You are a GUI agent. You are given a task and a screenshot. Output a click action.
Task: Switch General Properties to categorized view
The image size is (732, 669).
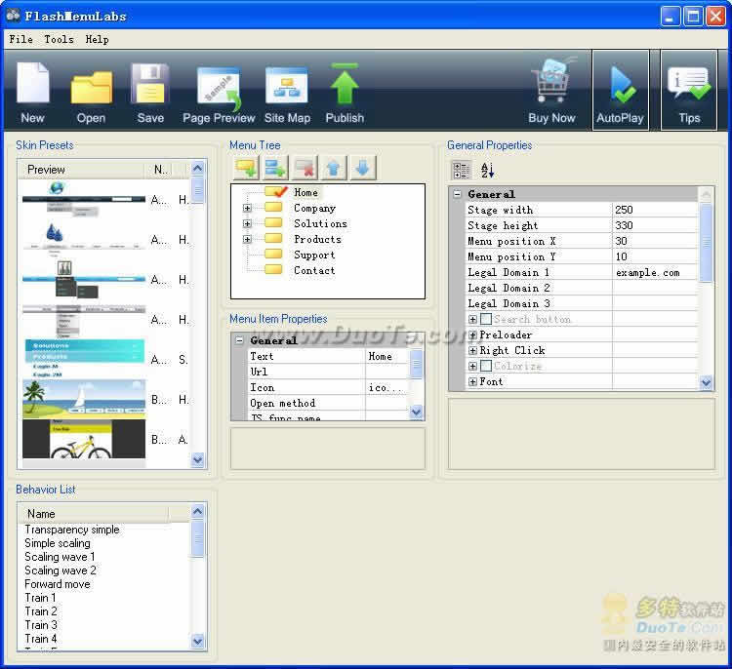pyautogui.click(x=462, y=171)
